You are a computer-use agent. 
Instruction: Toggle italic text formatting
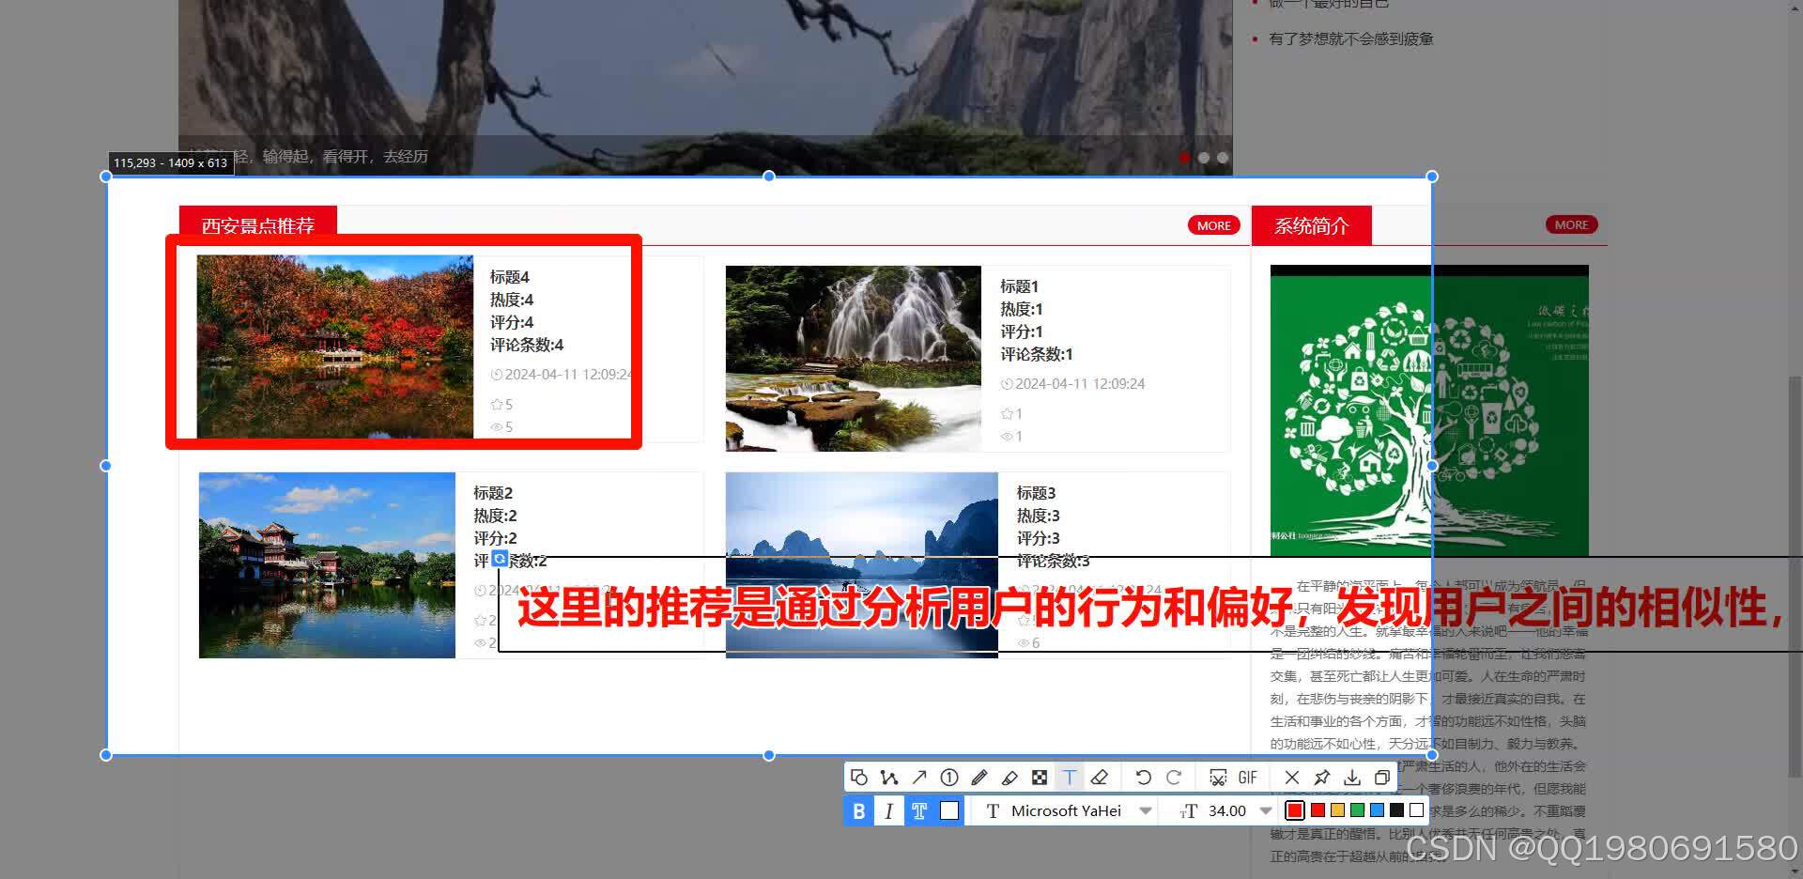tap(888, 810)
